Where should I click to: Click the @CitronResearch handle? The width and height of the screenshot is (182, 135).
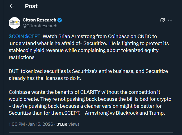(40, 26)
